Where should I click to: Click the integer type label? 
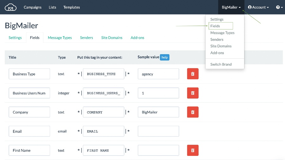pyautogui.click(x=64, y=93)
